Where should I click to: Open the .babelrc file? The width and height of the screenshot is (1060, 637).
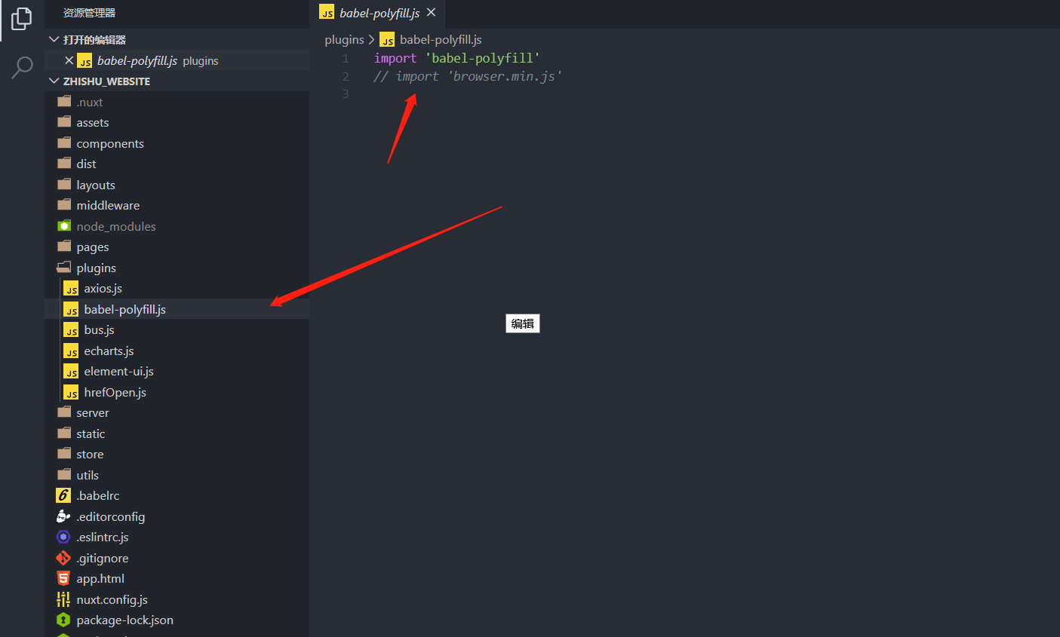click(x=177, y=495)
